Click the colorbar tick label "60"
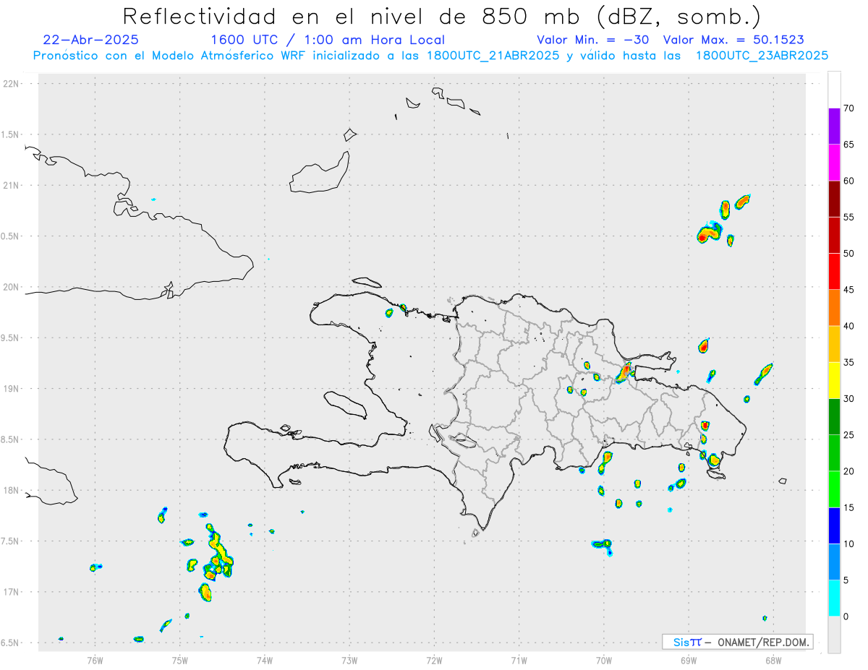Image resolution: width=868 pixels, height=670 pixels. click(x=850, y=181)
